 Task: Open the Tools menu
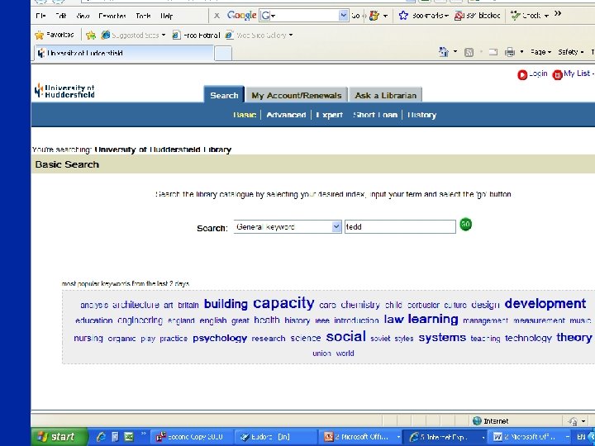[143, 16]
